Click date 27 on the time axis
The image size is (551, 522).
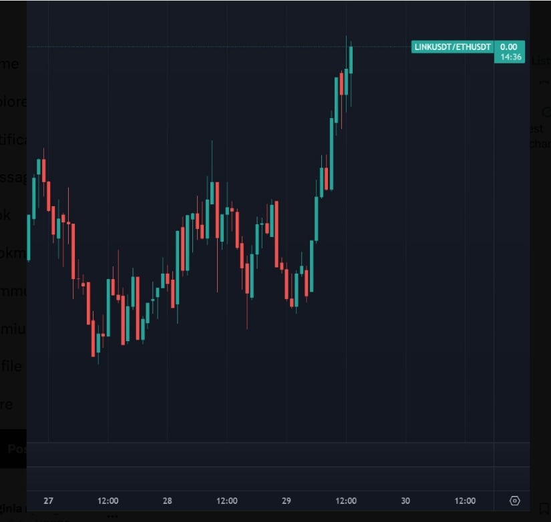48,501
